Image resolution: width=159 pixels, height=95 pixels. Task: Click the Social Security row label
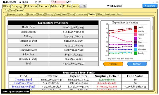[x=28, y=32]
